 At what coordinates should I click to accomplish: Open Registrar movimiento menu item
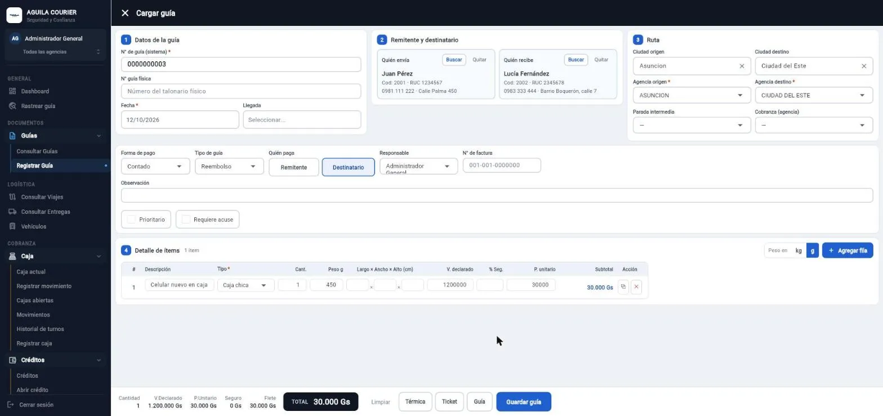point(44,286)
